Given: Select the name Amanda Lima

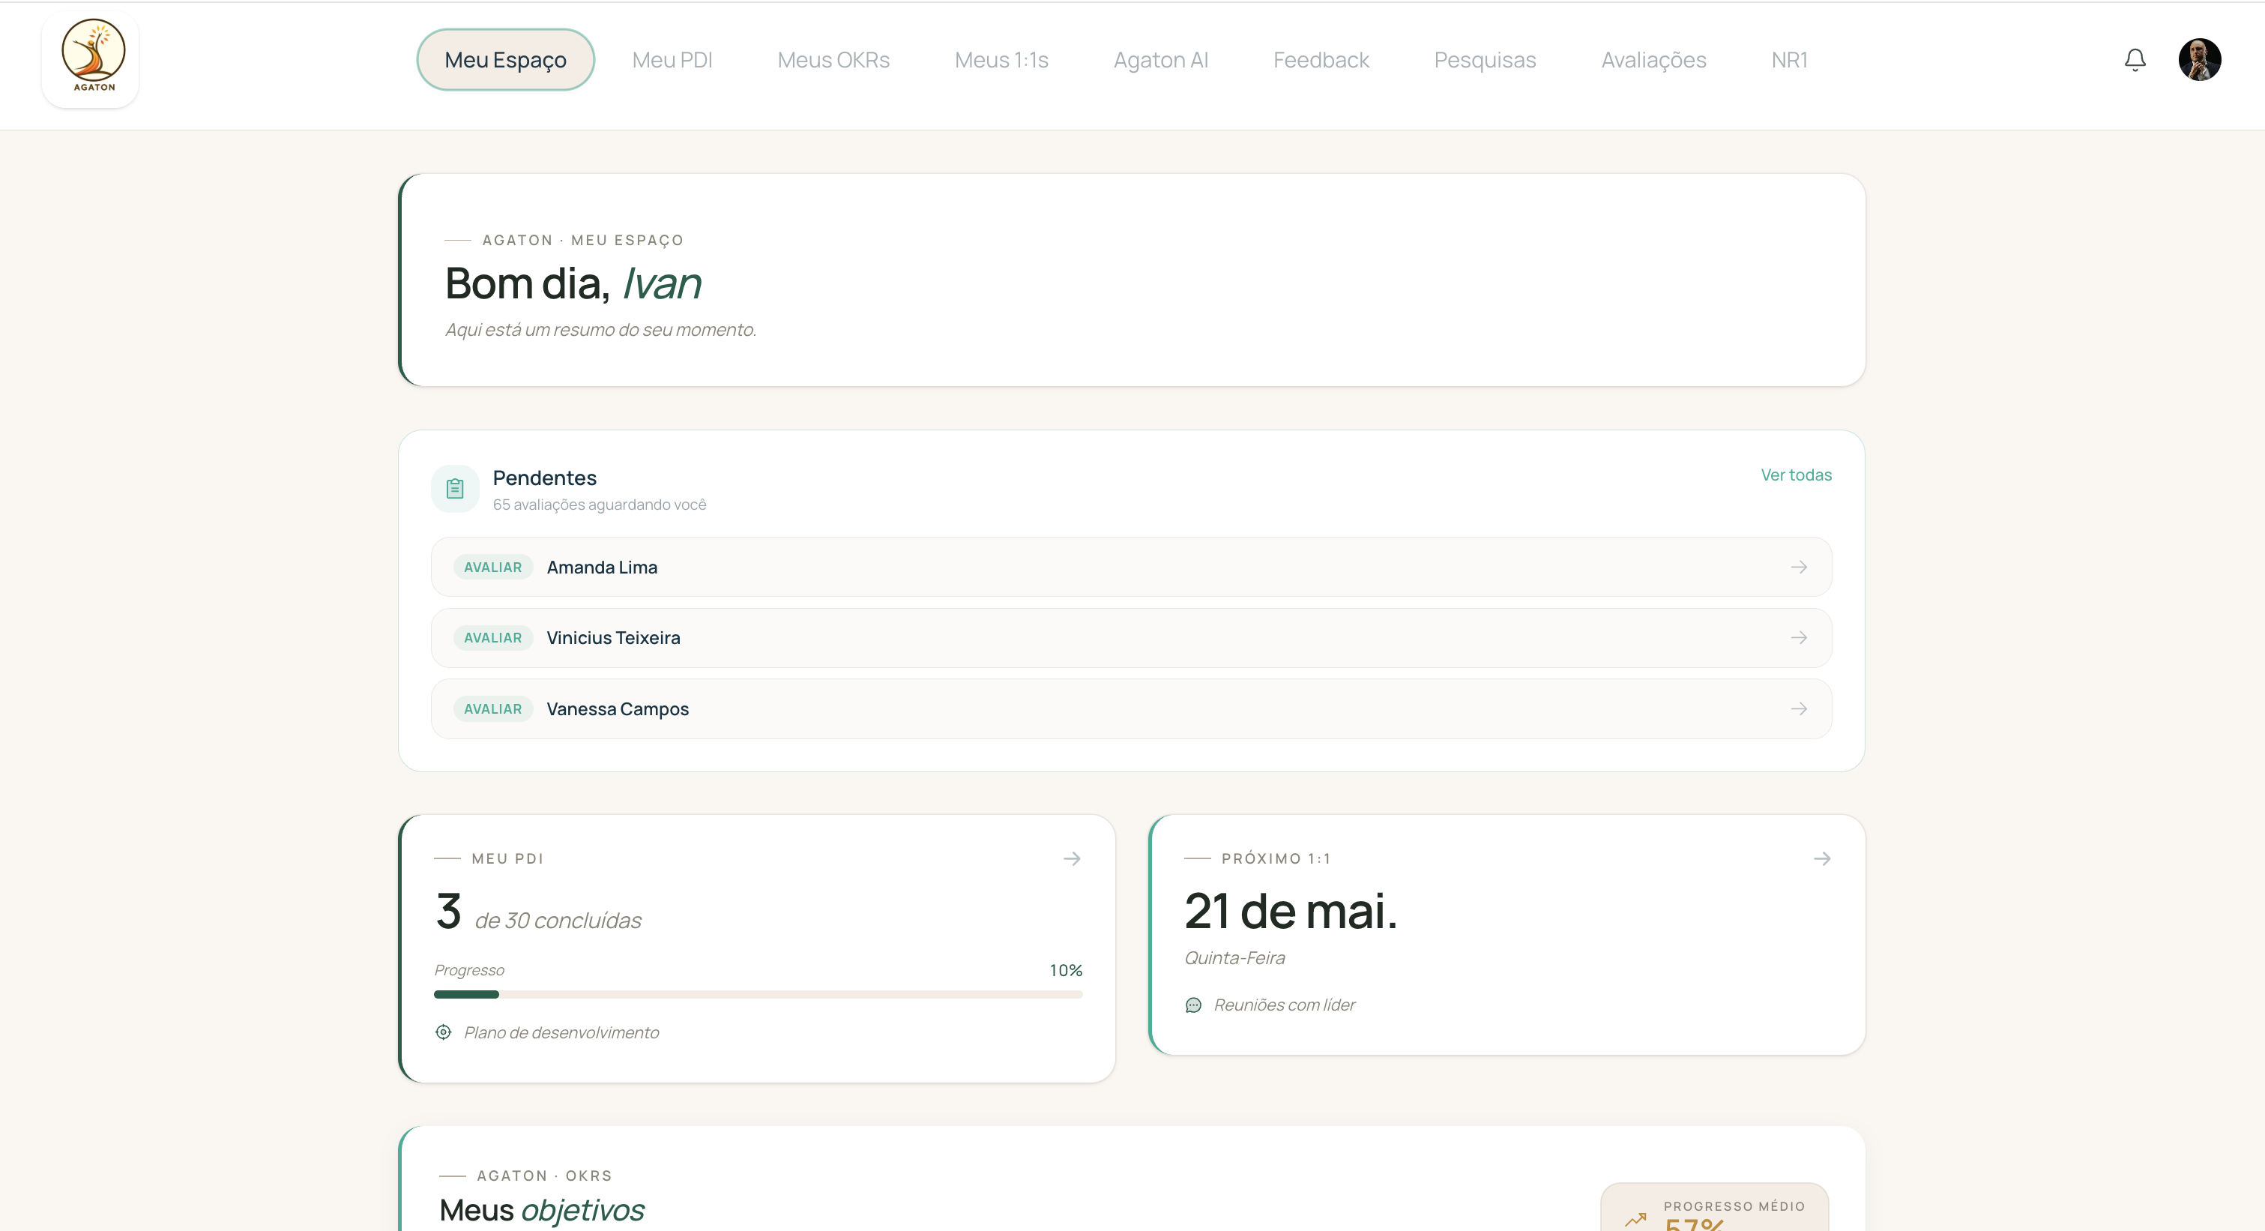Looking at the screenshot, I should [x=601, y=567].
